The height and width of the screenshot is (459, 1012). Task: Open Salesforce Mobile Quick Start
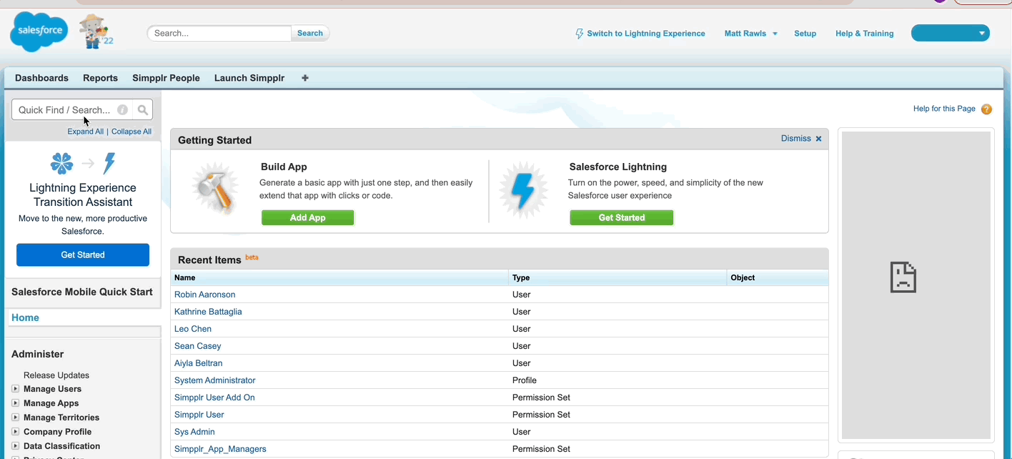click(82, 292)
